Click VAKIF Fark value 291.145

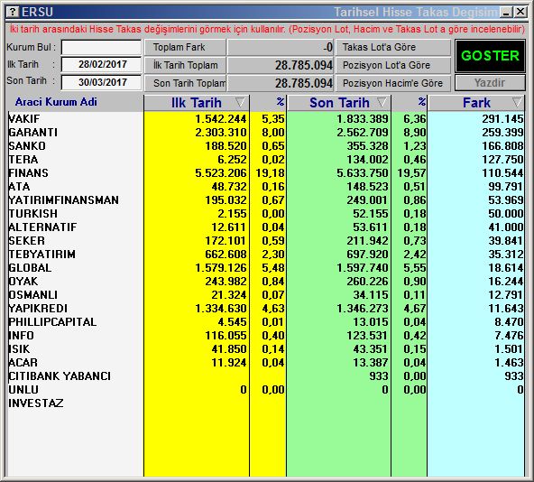[502, 119]
